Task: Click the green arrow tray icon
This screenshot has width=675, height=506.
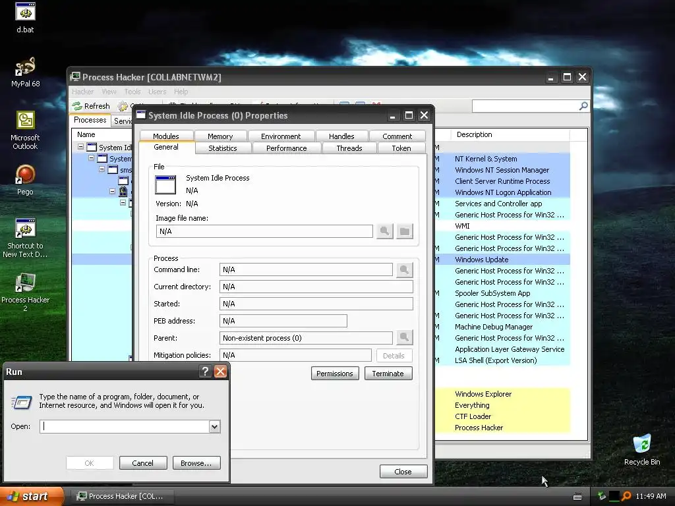Action: pyautogui.click(x=601, y=496)
